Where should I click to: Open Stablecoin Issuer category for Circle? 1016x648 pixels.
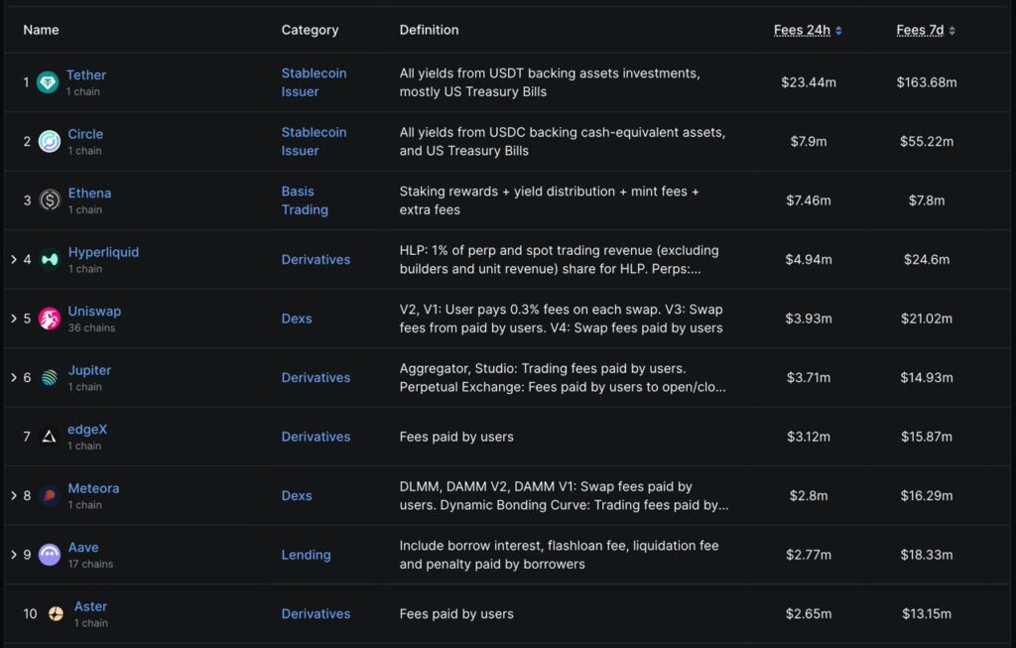click(x=314, y=141)
